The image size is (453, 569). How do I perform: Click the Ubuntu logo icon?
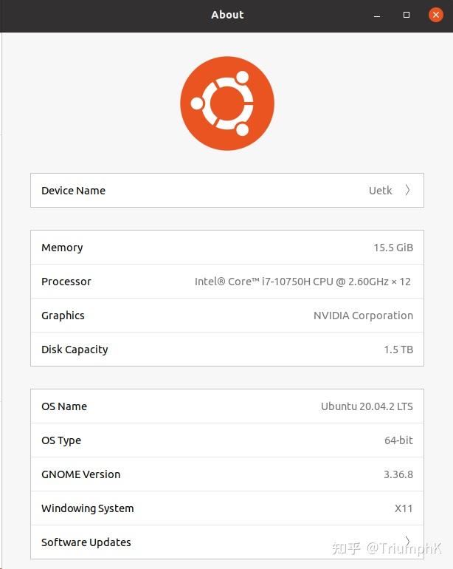coord(227,103)
